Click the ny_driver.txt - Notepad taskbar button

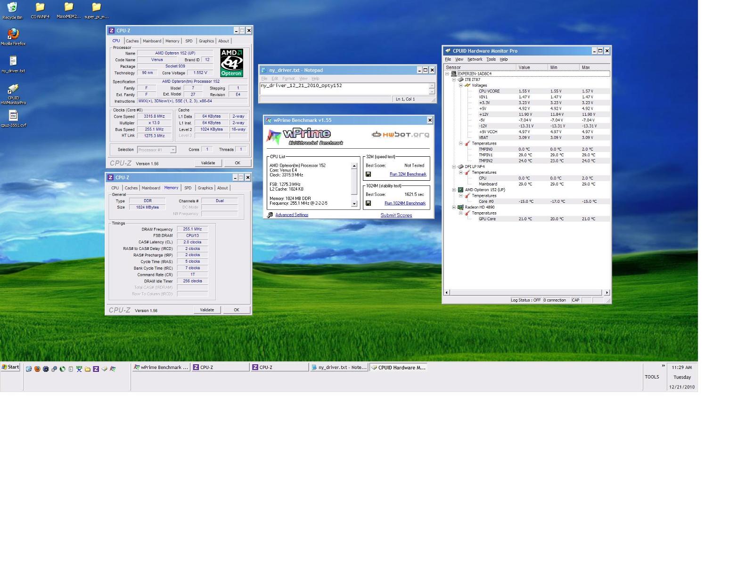click(339, 368)
